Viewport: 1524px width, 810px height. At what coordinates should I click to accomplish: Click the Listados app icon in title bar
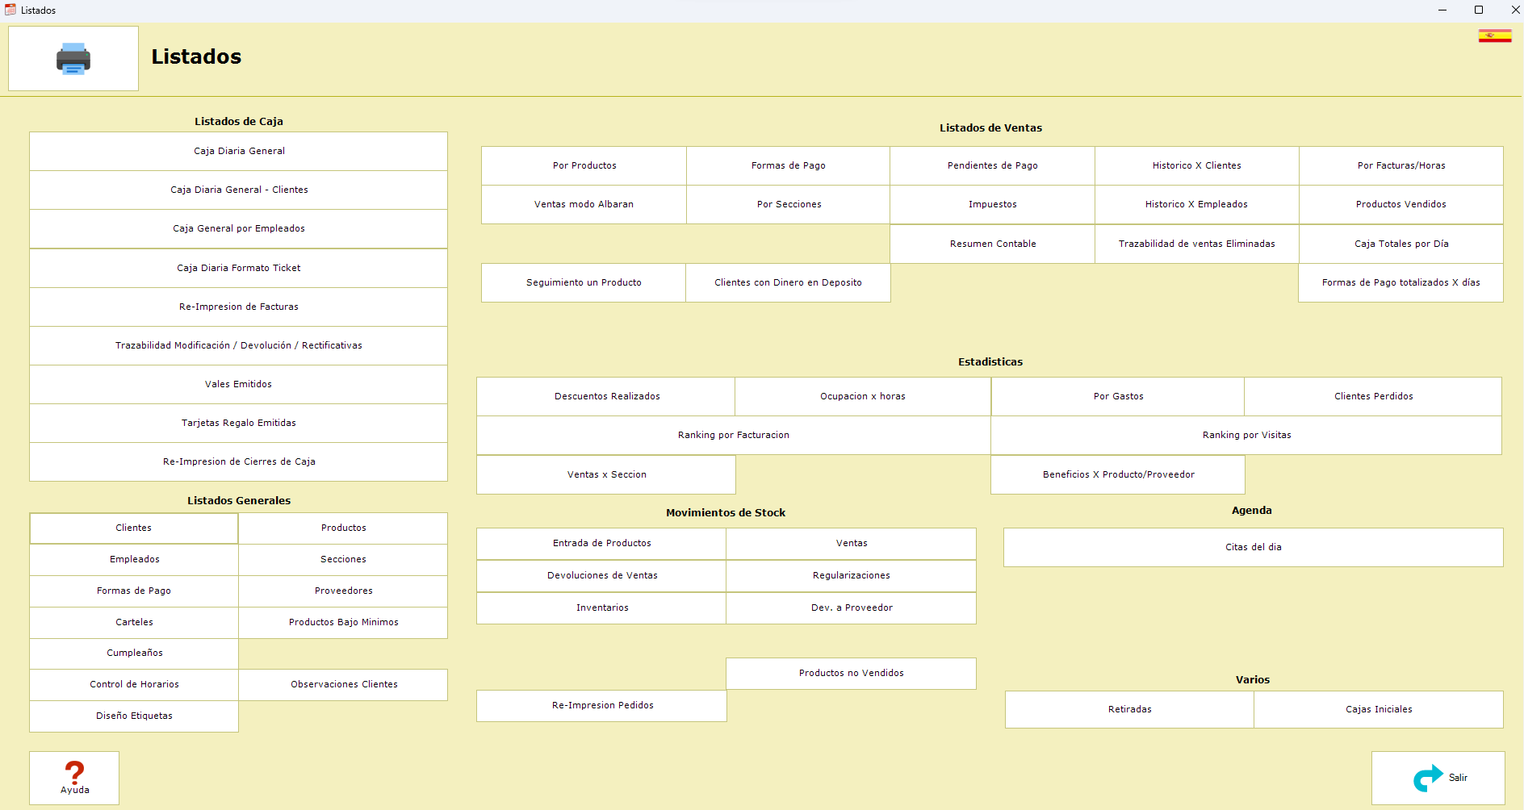click(x=10, y=10)
